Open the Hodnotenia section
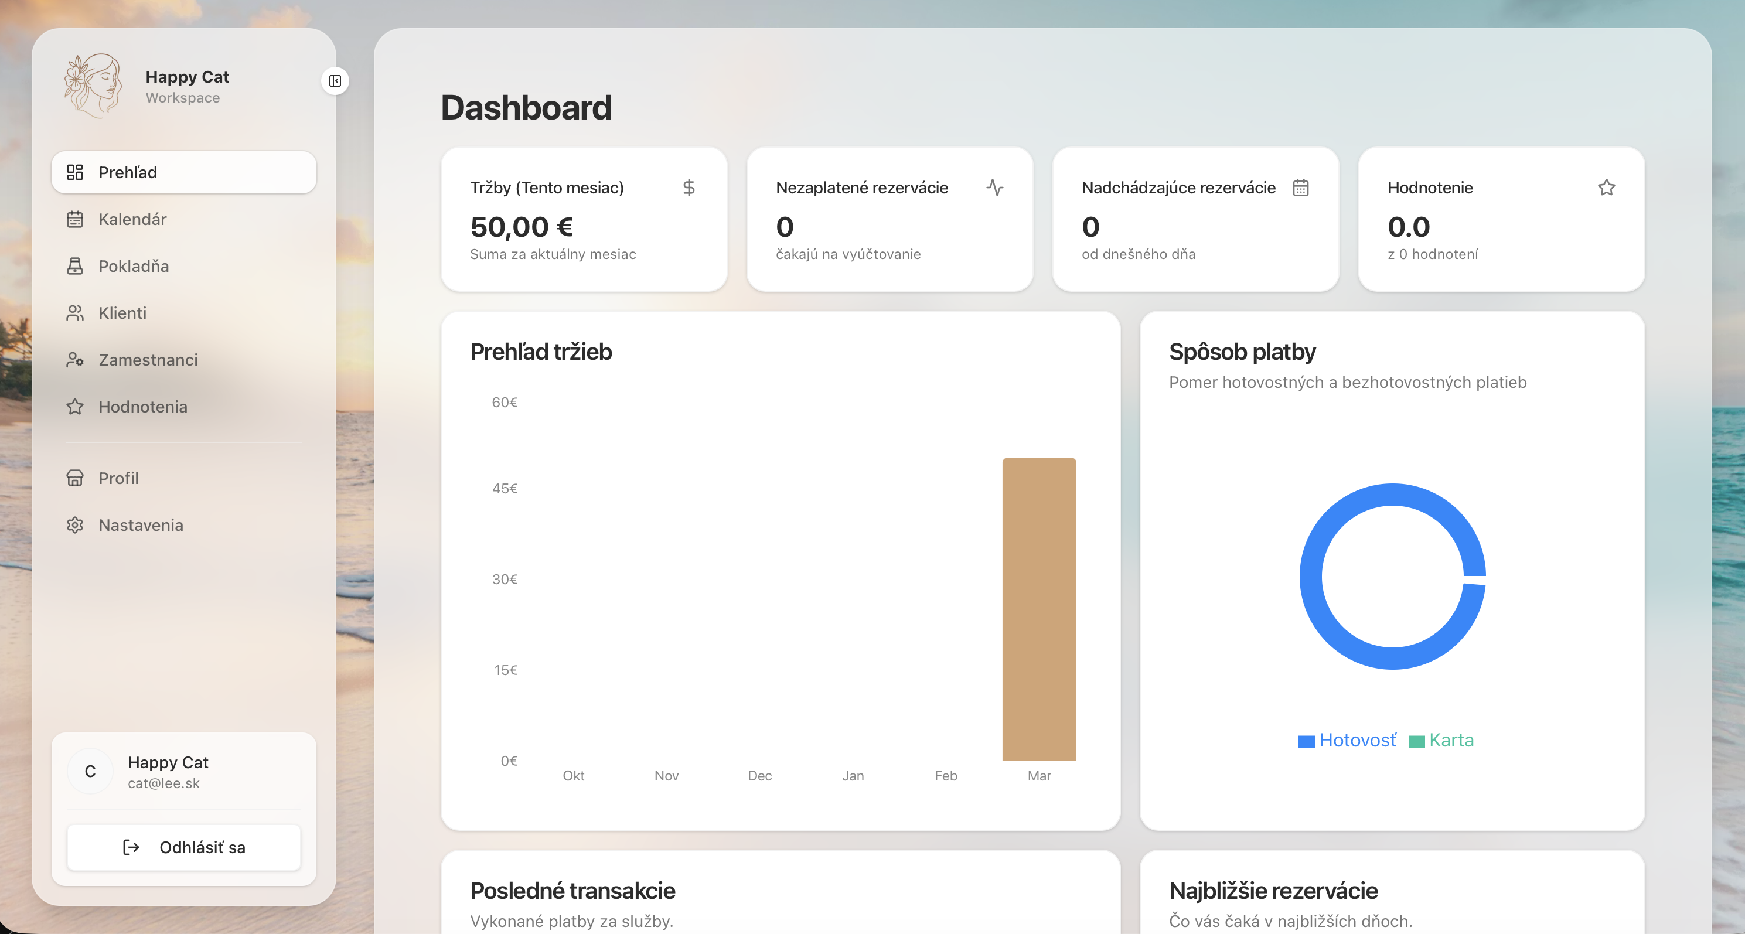Image resolution: width=1745 pixels, height=934 pixels. tap(143, 407)
